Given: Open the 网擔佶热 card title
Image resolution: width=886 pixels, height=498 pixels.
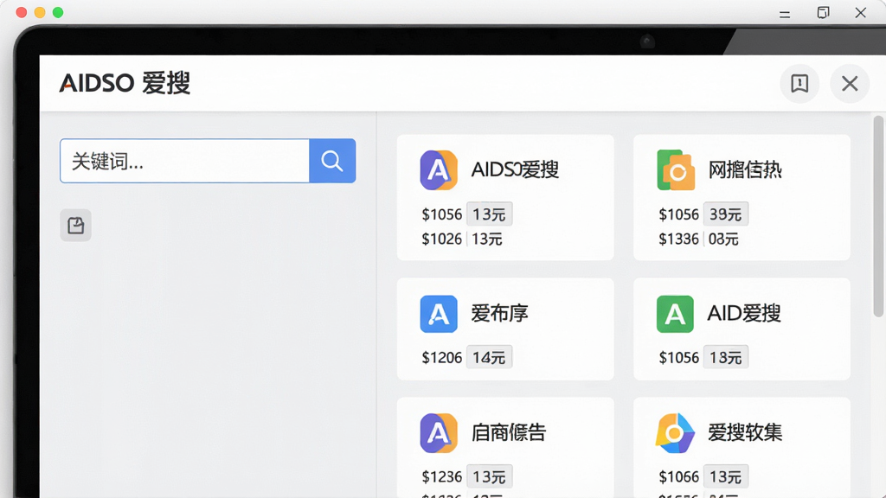Looking at the screenshot, I should click(x=745, y=169).
